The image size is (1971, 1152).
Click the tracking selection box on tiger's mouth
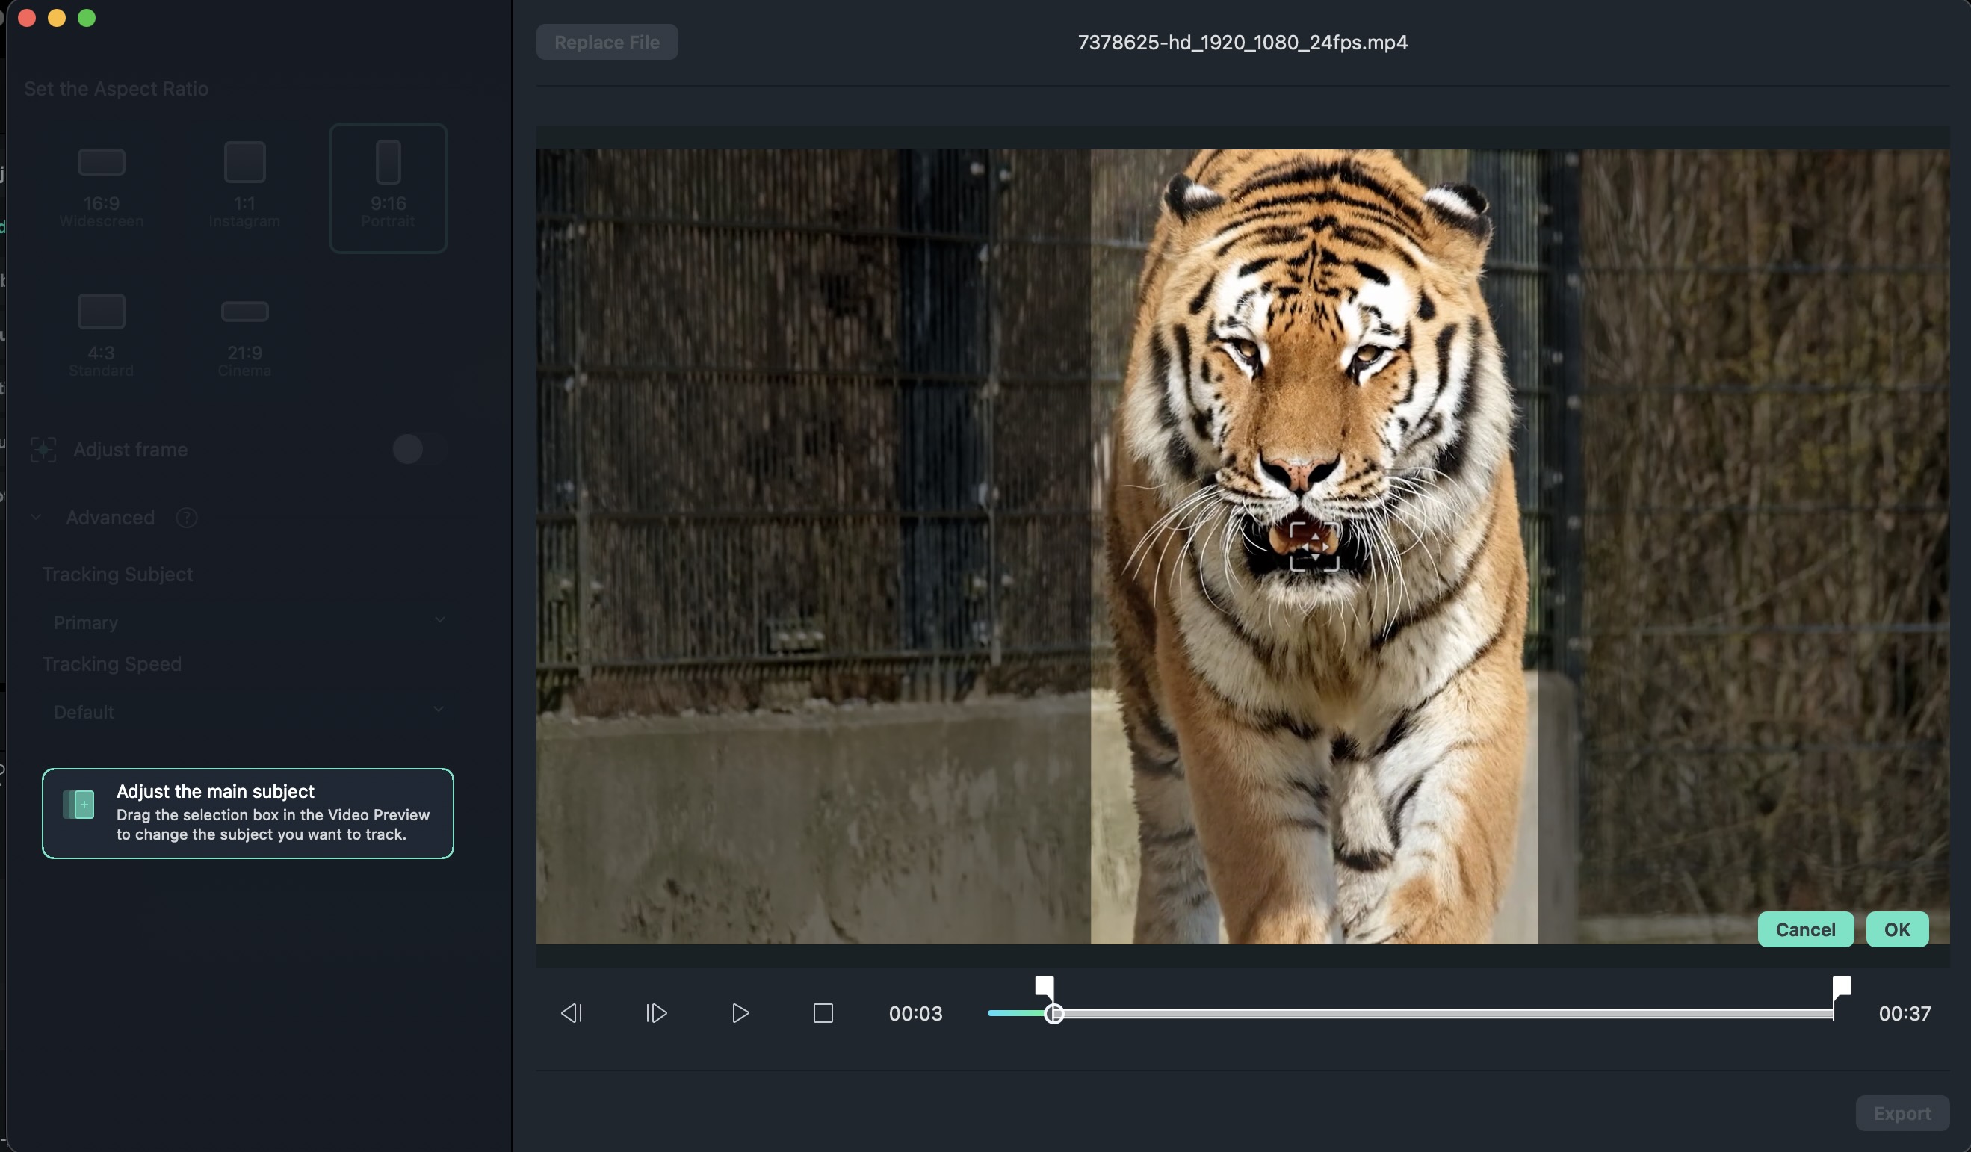click(x=1314, y=547)
